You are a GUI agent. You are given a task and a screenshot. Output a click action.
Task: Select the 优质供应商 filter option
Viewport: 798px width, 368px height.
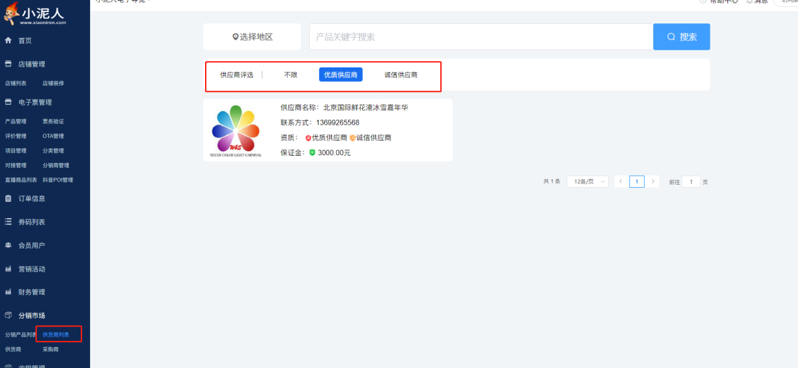click(x=341, y=75)
